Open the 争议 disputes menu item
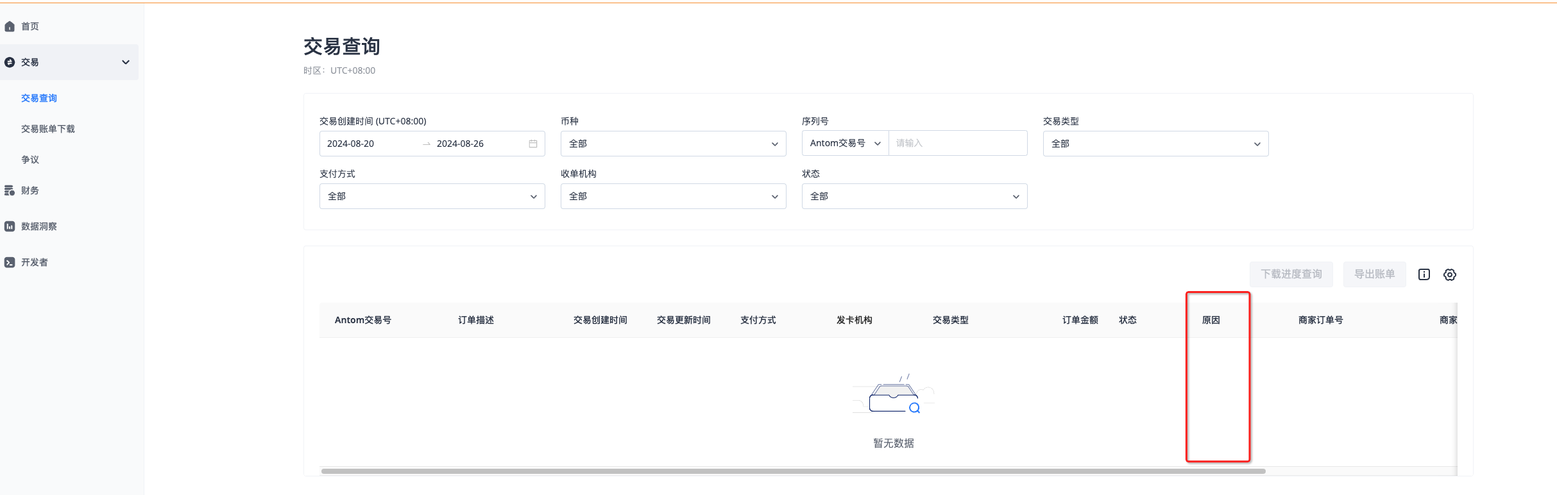This screenshot has width=1557, height=495. click(x=30, y=160)
